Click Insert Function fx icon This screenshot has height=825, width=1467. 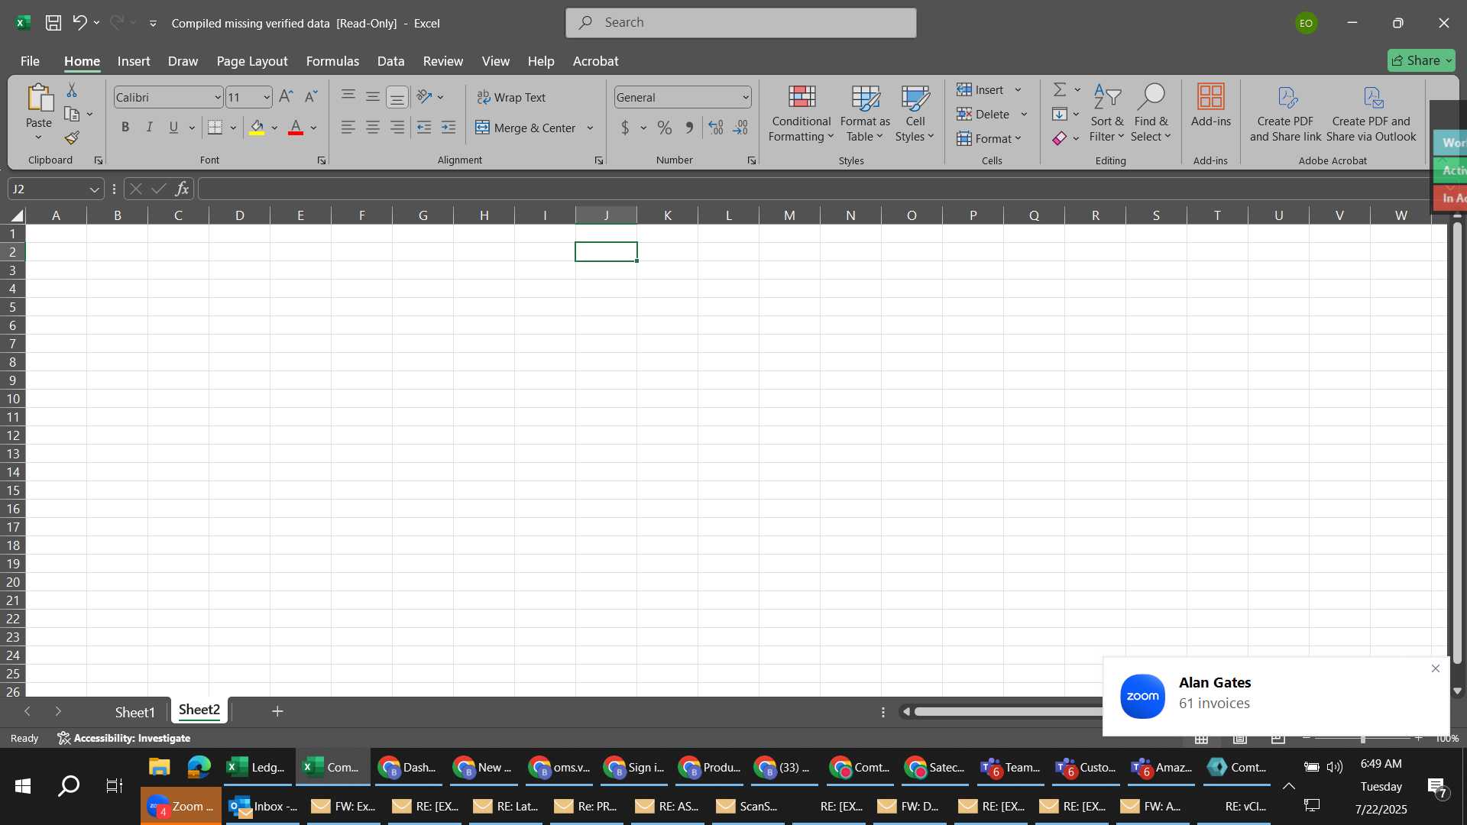point(182,189)
